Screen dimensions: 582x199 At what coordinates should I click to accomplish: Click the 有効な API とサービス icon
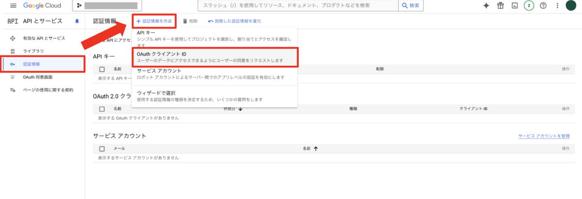[x=13, y=38]
